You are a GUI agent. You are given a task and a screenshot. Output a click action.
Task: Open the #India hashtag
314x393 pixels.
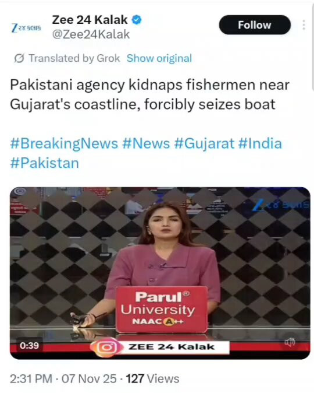coord(260,143)
